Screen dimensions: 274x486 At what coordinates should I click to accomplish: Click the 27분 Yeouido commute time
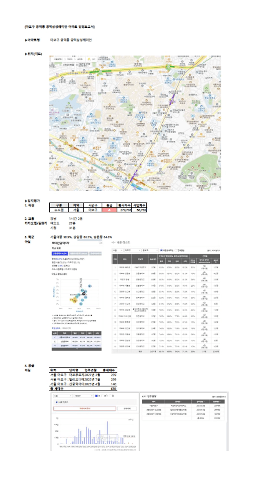click(x=72, y=223)
